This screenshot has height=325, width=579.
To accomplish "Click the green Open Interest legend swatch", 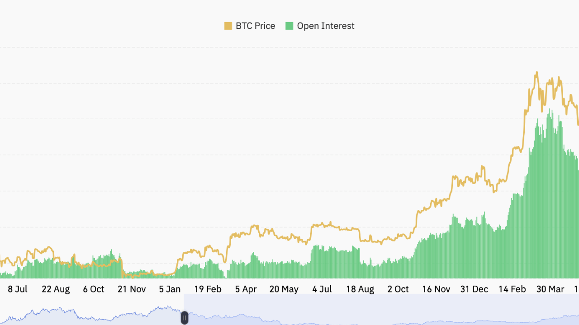I will [289, 26].
